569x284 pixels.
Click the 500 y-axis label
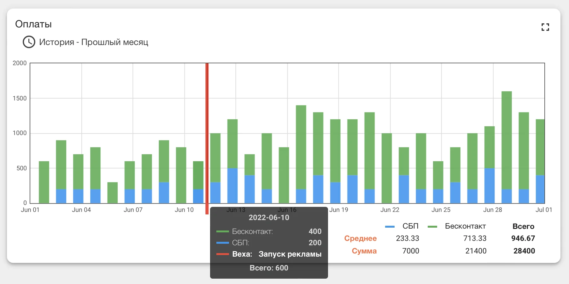click(21, 168)
